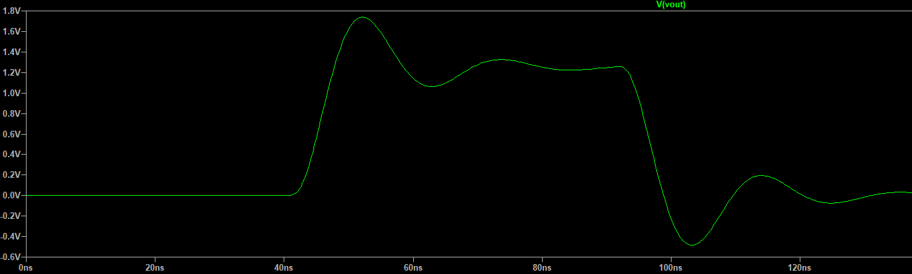Select the 1.0V vertical axis label
912x274 pixels.
tap(13, 93)
